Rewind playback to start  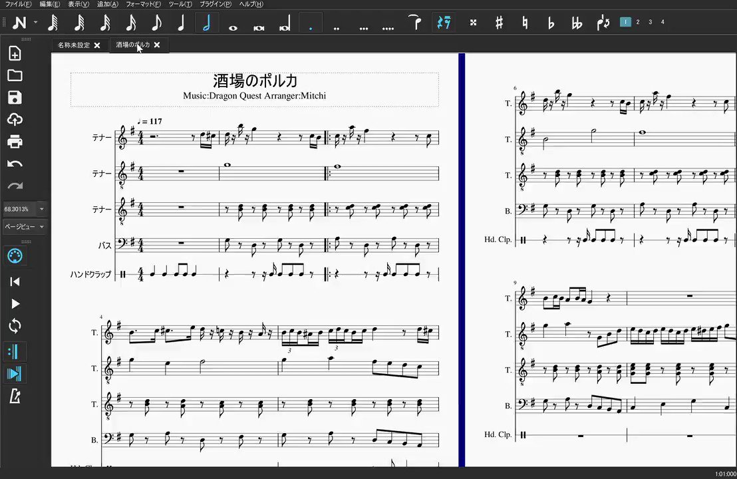tap(15, 281)
